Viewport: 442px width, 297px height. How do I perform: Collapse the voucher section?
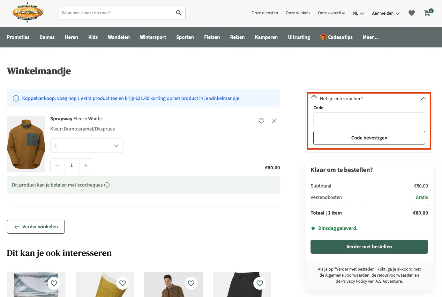click(423, 99)
